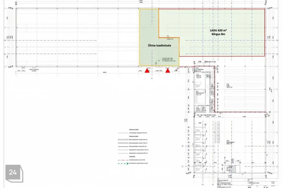
Task: Click the 'Ühine laadimisala' loading area label
Action: coord(159,46)
